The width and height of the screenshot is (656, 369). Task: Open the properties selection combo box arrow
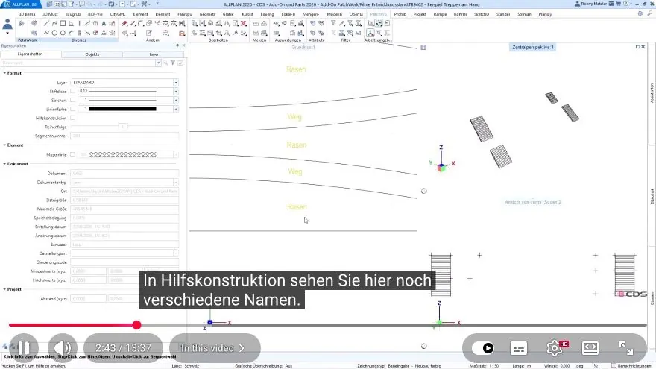coord(158,63)
